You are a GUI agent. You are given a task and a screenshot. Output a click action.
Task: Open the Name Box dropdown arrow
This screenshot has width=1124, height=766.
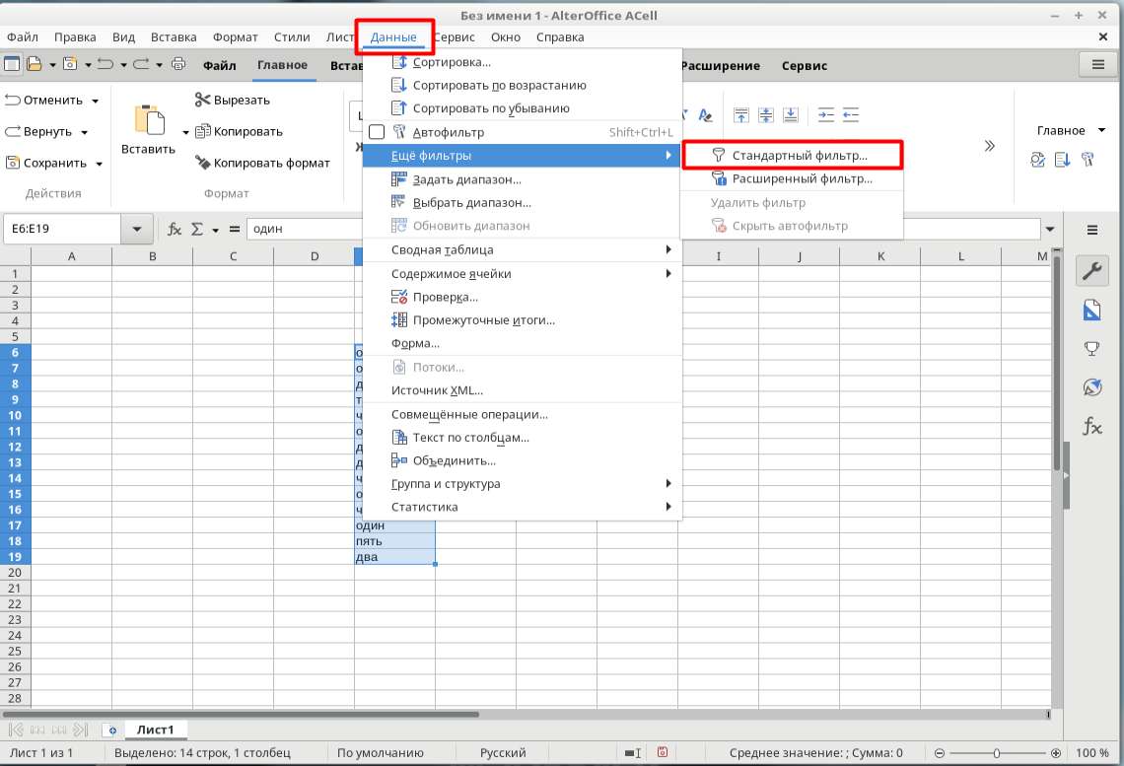point(137,229)
